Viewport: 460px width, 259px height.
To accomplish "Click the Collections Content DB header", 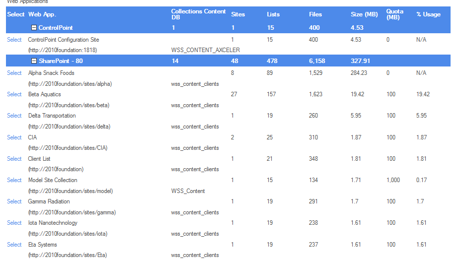I will (x=198, y=14).
